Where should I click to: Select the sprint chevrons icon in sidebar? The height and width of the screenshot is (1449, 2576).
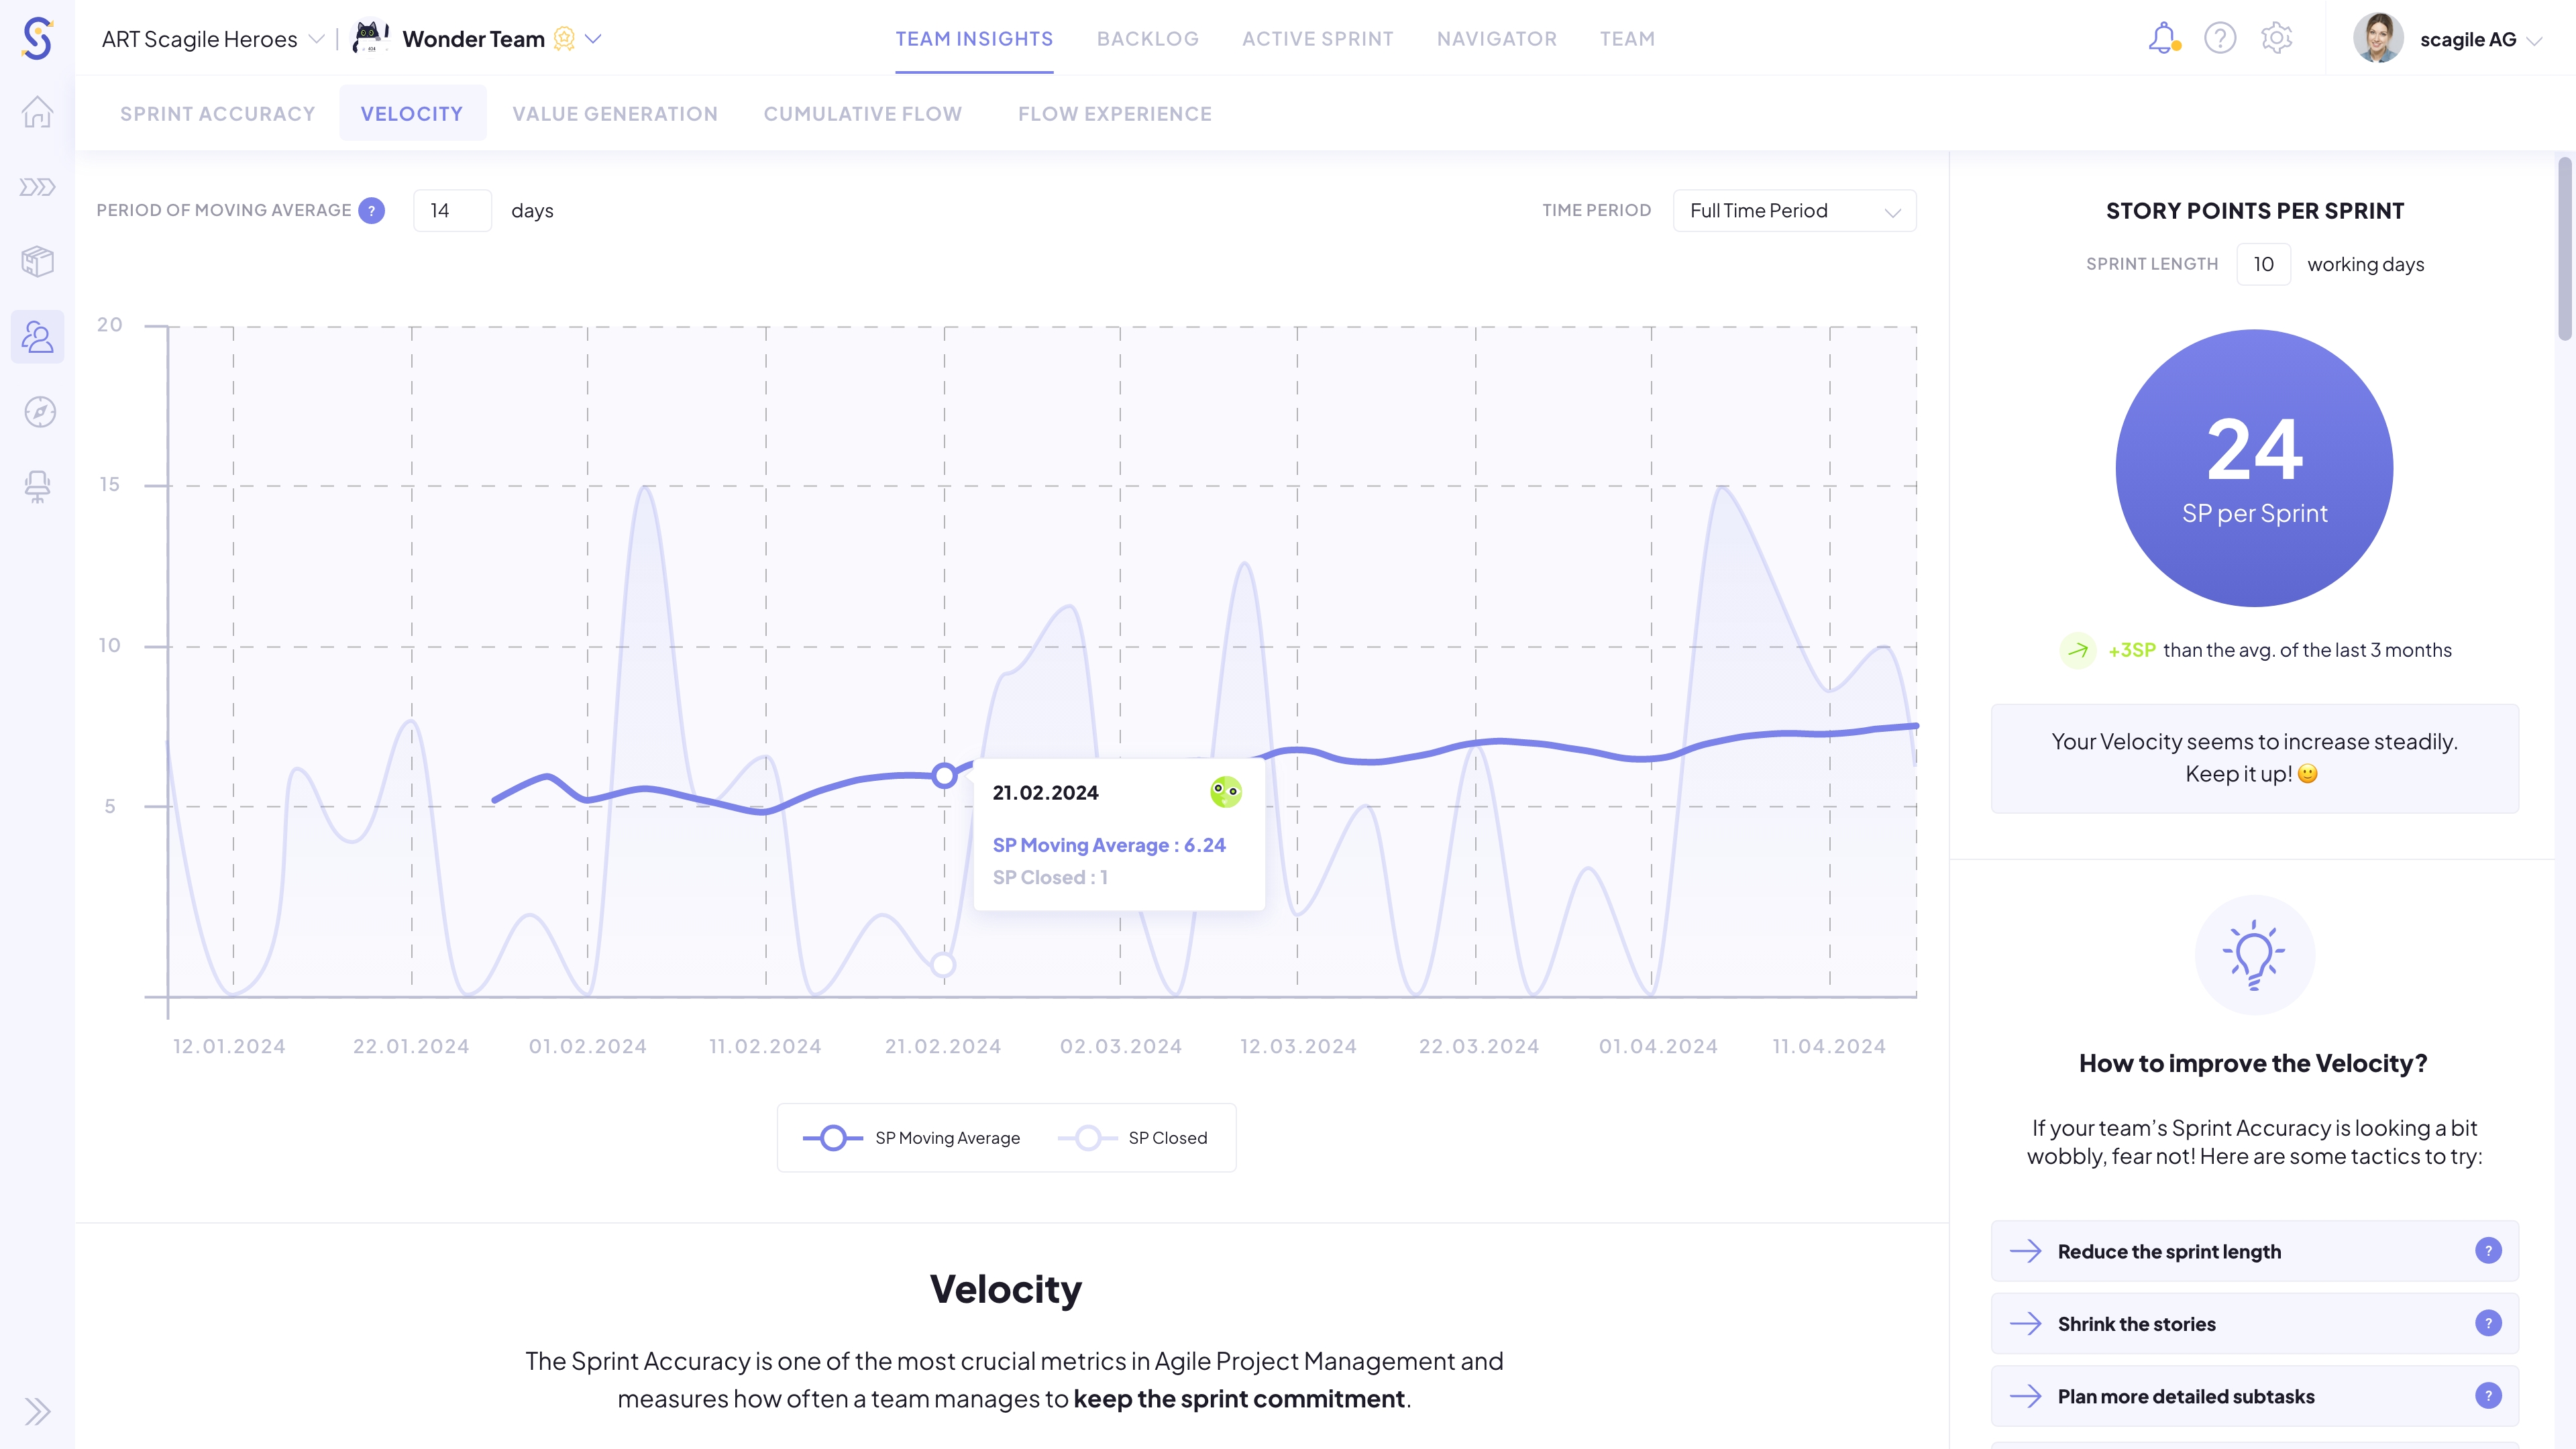tap(37, 186)
